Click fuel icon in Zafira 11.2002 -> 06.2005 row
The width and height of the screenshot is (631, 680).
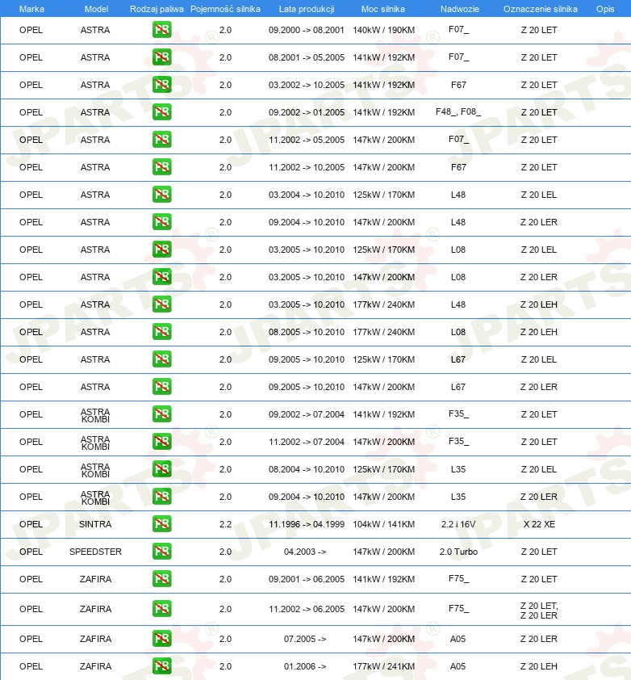click(161, 609)
